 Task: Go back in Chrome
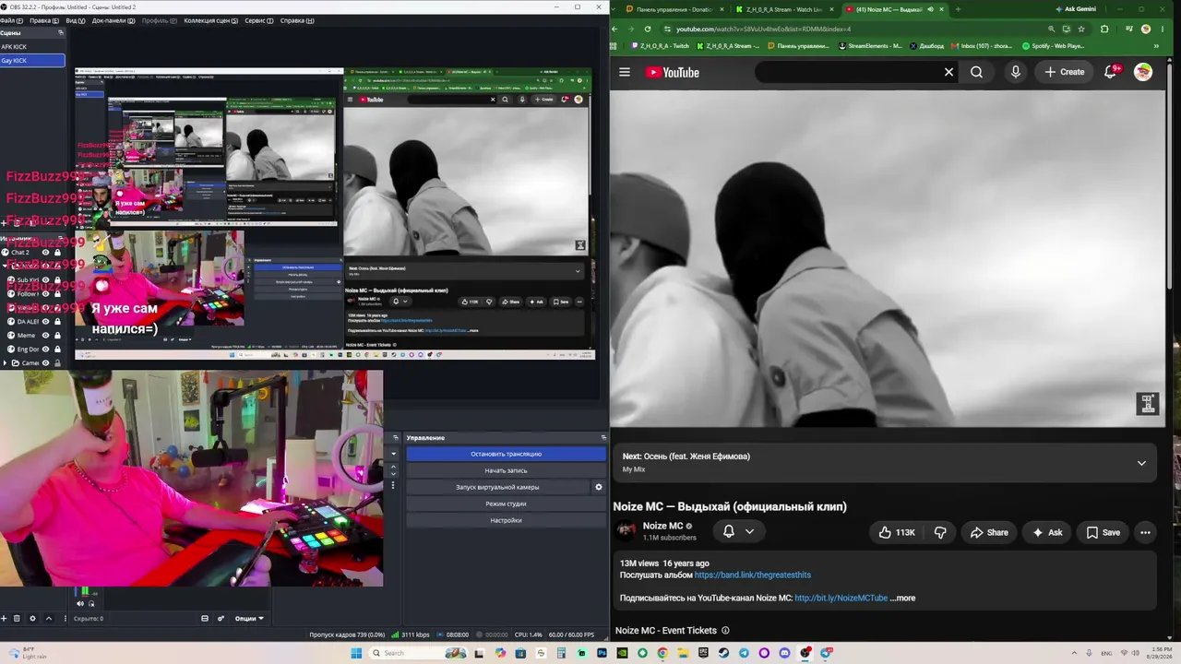click(x=615, y=29)
